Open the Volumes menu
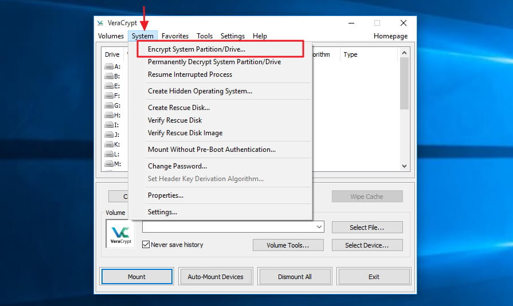This screenshot has width=513, height=306. 111,36
